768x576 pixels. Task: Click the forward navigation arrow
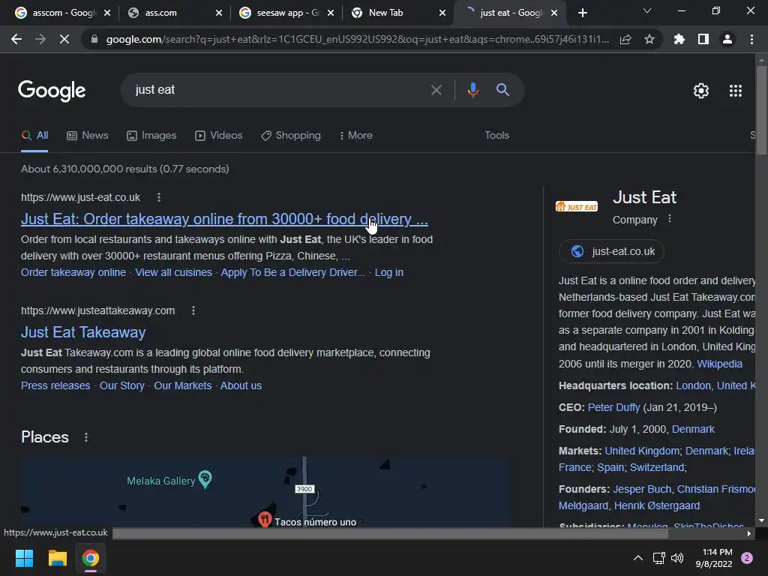[40, 39]
